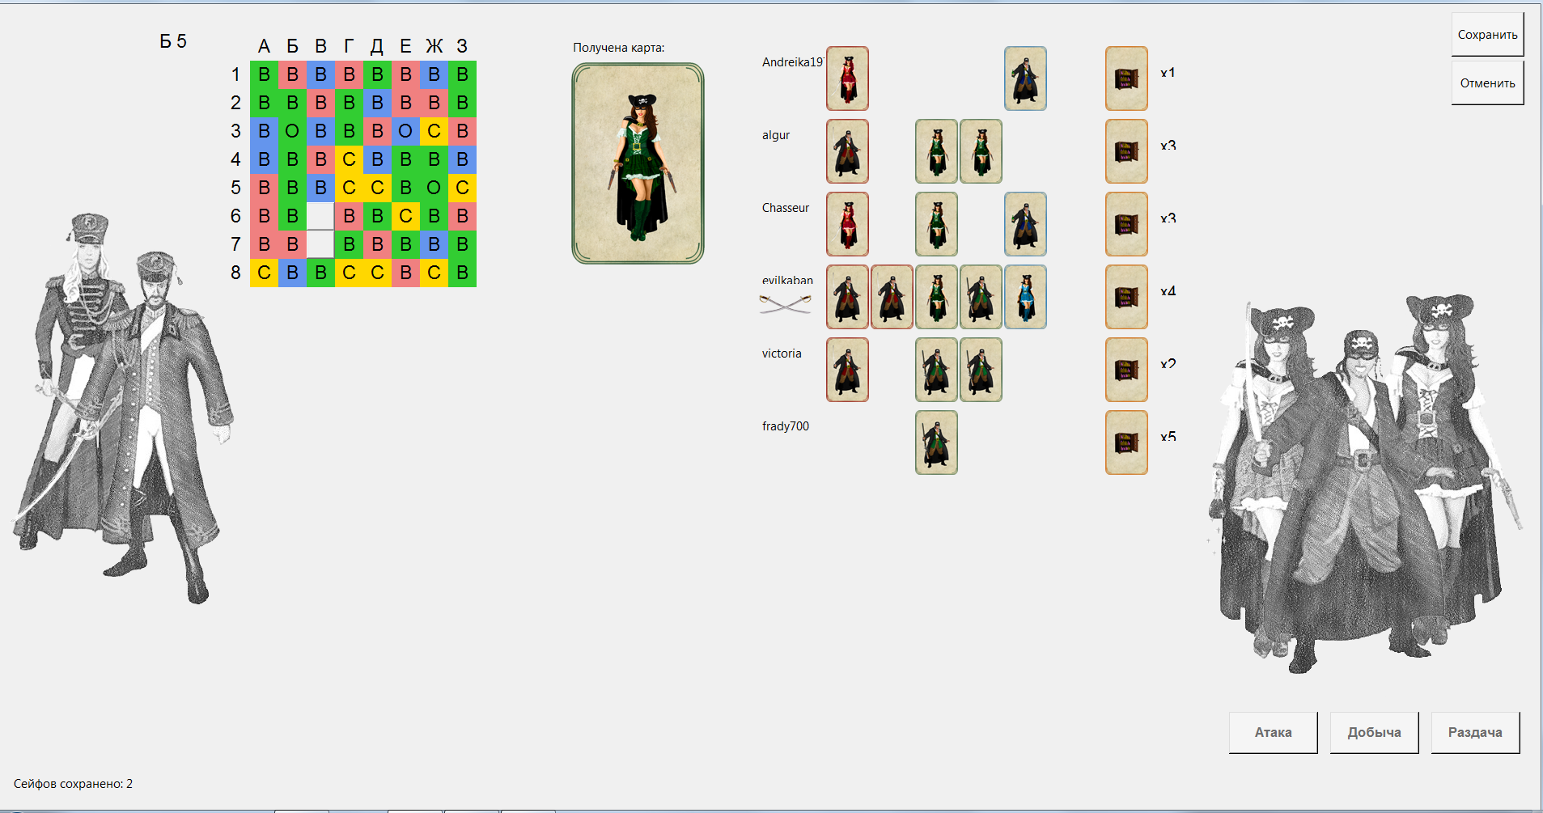Click the column header letter Д
1543x813 pixels.
[x=377, y=47]
